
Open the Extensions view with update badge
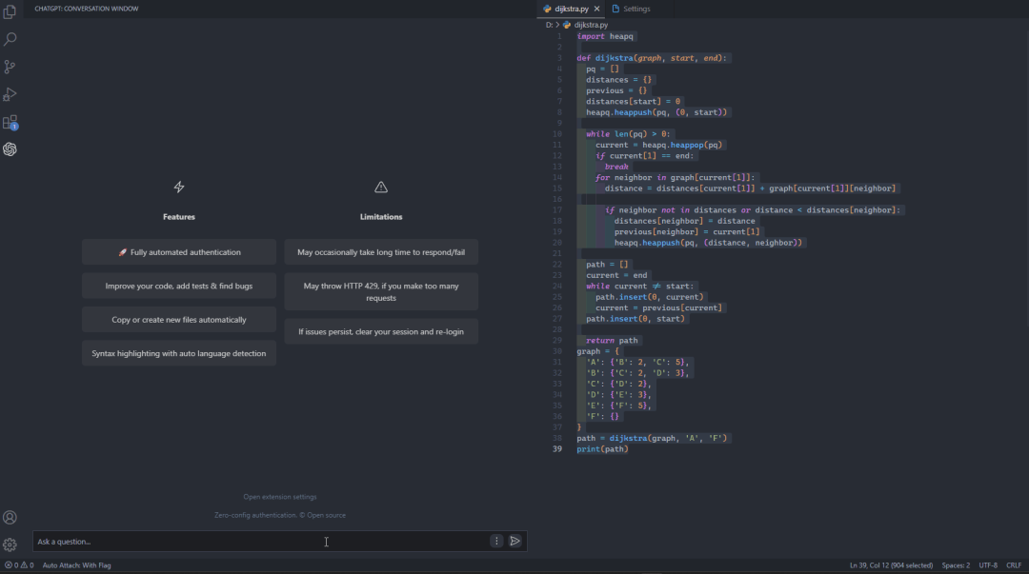[x=10, y=122]
